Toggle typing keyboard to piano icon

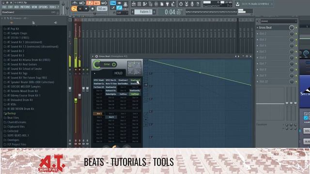(113, 3)
